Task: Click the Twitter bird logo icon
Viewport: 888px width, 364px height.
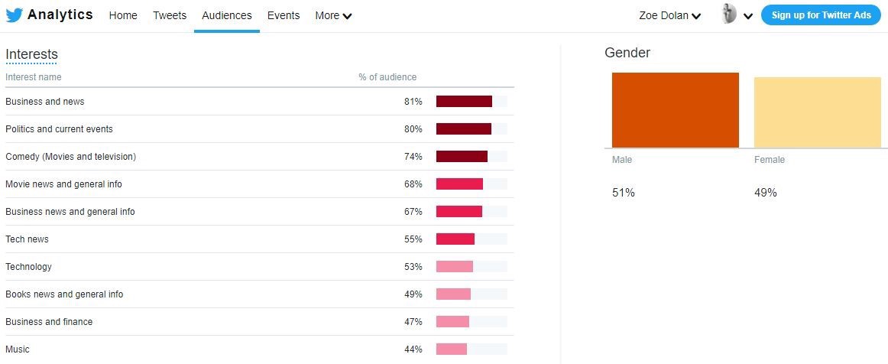Action: coord(15,15)
